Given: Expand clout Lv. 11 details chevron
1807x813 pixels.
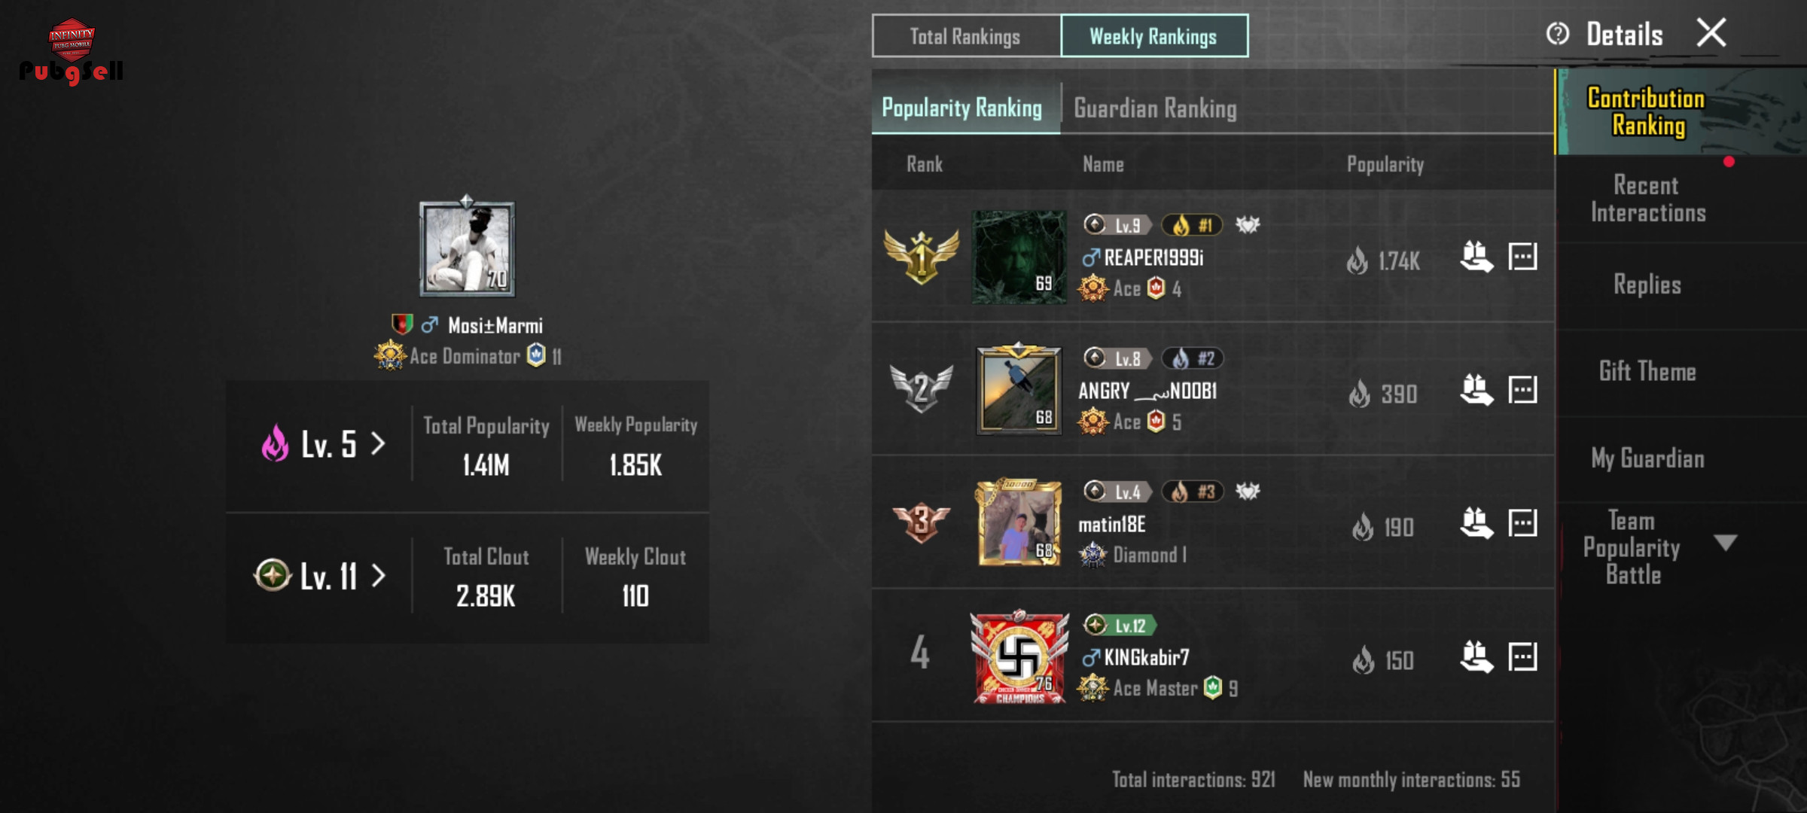Looking at the screenshot, I should pyautogui.click(x=378, y=576).
